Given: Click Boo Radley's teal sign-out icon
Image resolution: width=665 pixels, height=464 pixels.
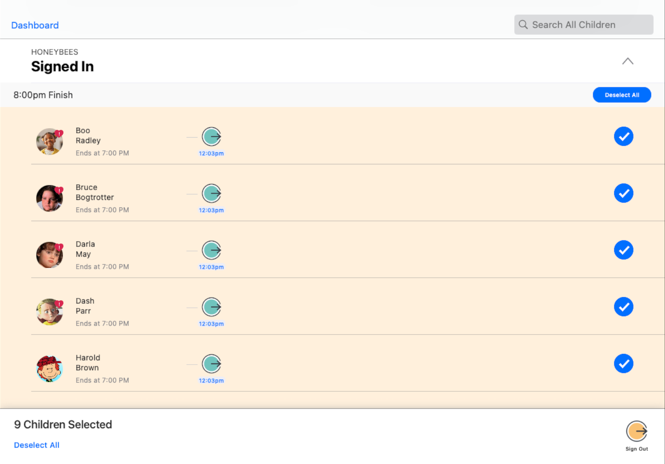Looking at the screenshot, I should [211, 137].
